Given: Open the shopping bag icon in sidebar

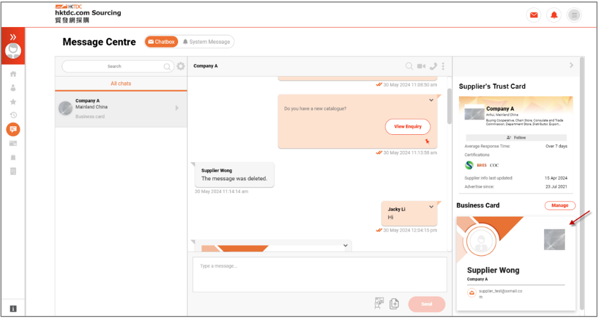Looking at the screenshot, I should click(x=13, y=157).
